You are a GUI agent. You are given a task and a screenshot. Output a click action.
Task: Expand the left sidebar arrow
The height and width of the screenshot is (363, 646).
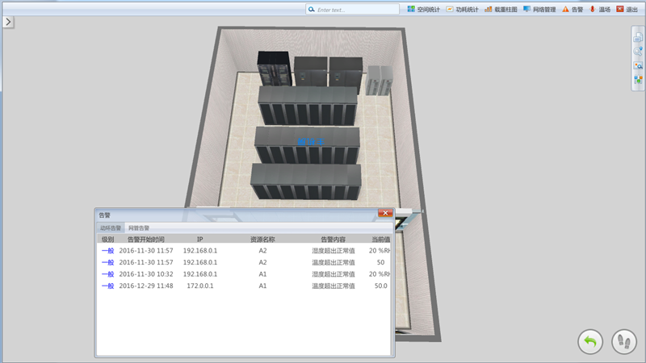[8, 22]
